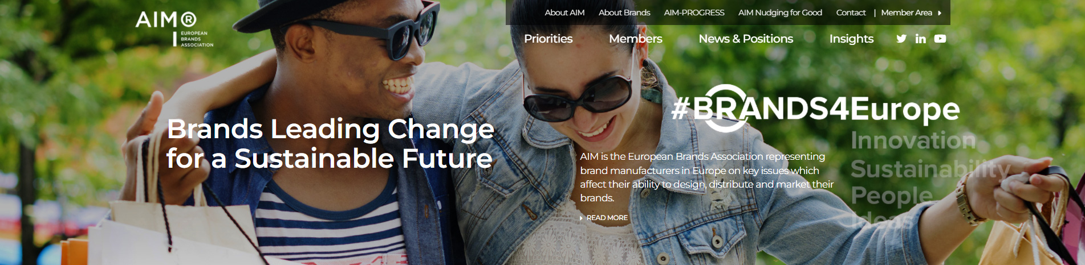Screen dimensions: 1085x265
Task: Visit the AIM-PROGRESS link
Action: click(694, 13)
